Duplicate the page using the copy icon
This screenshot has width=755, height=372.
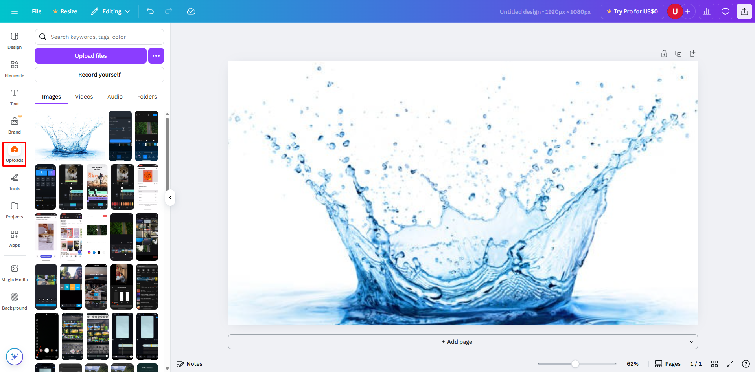coord(678,53)
